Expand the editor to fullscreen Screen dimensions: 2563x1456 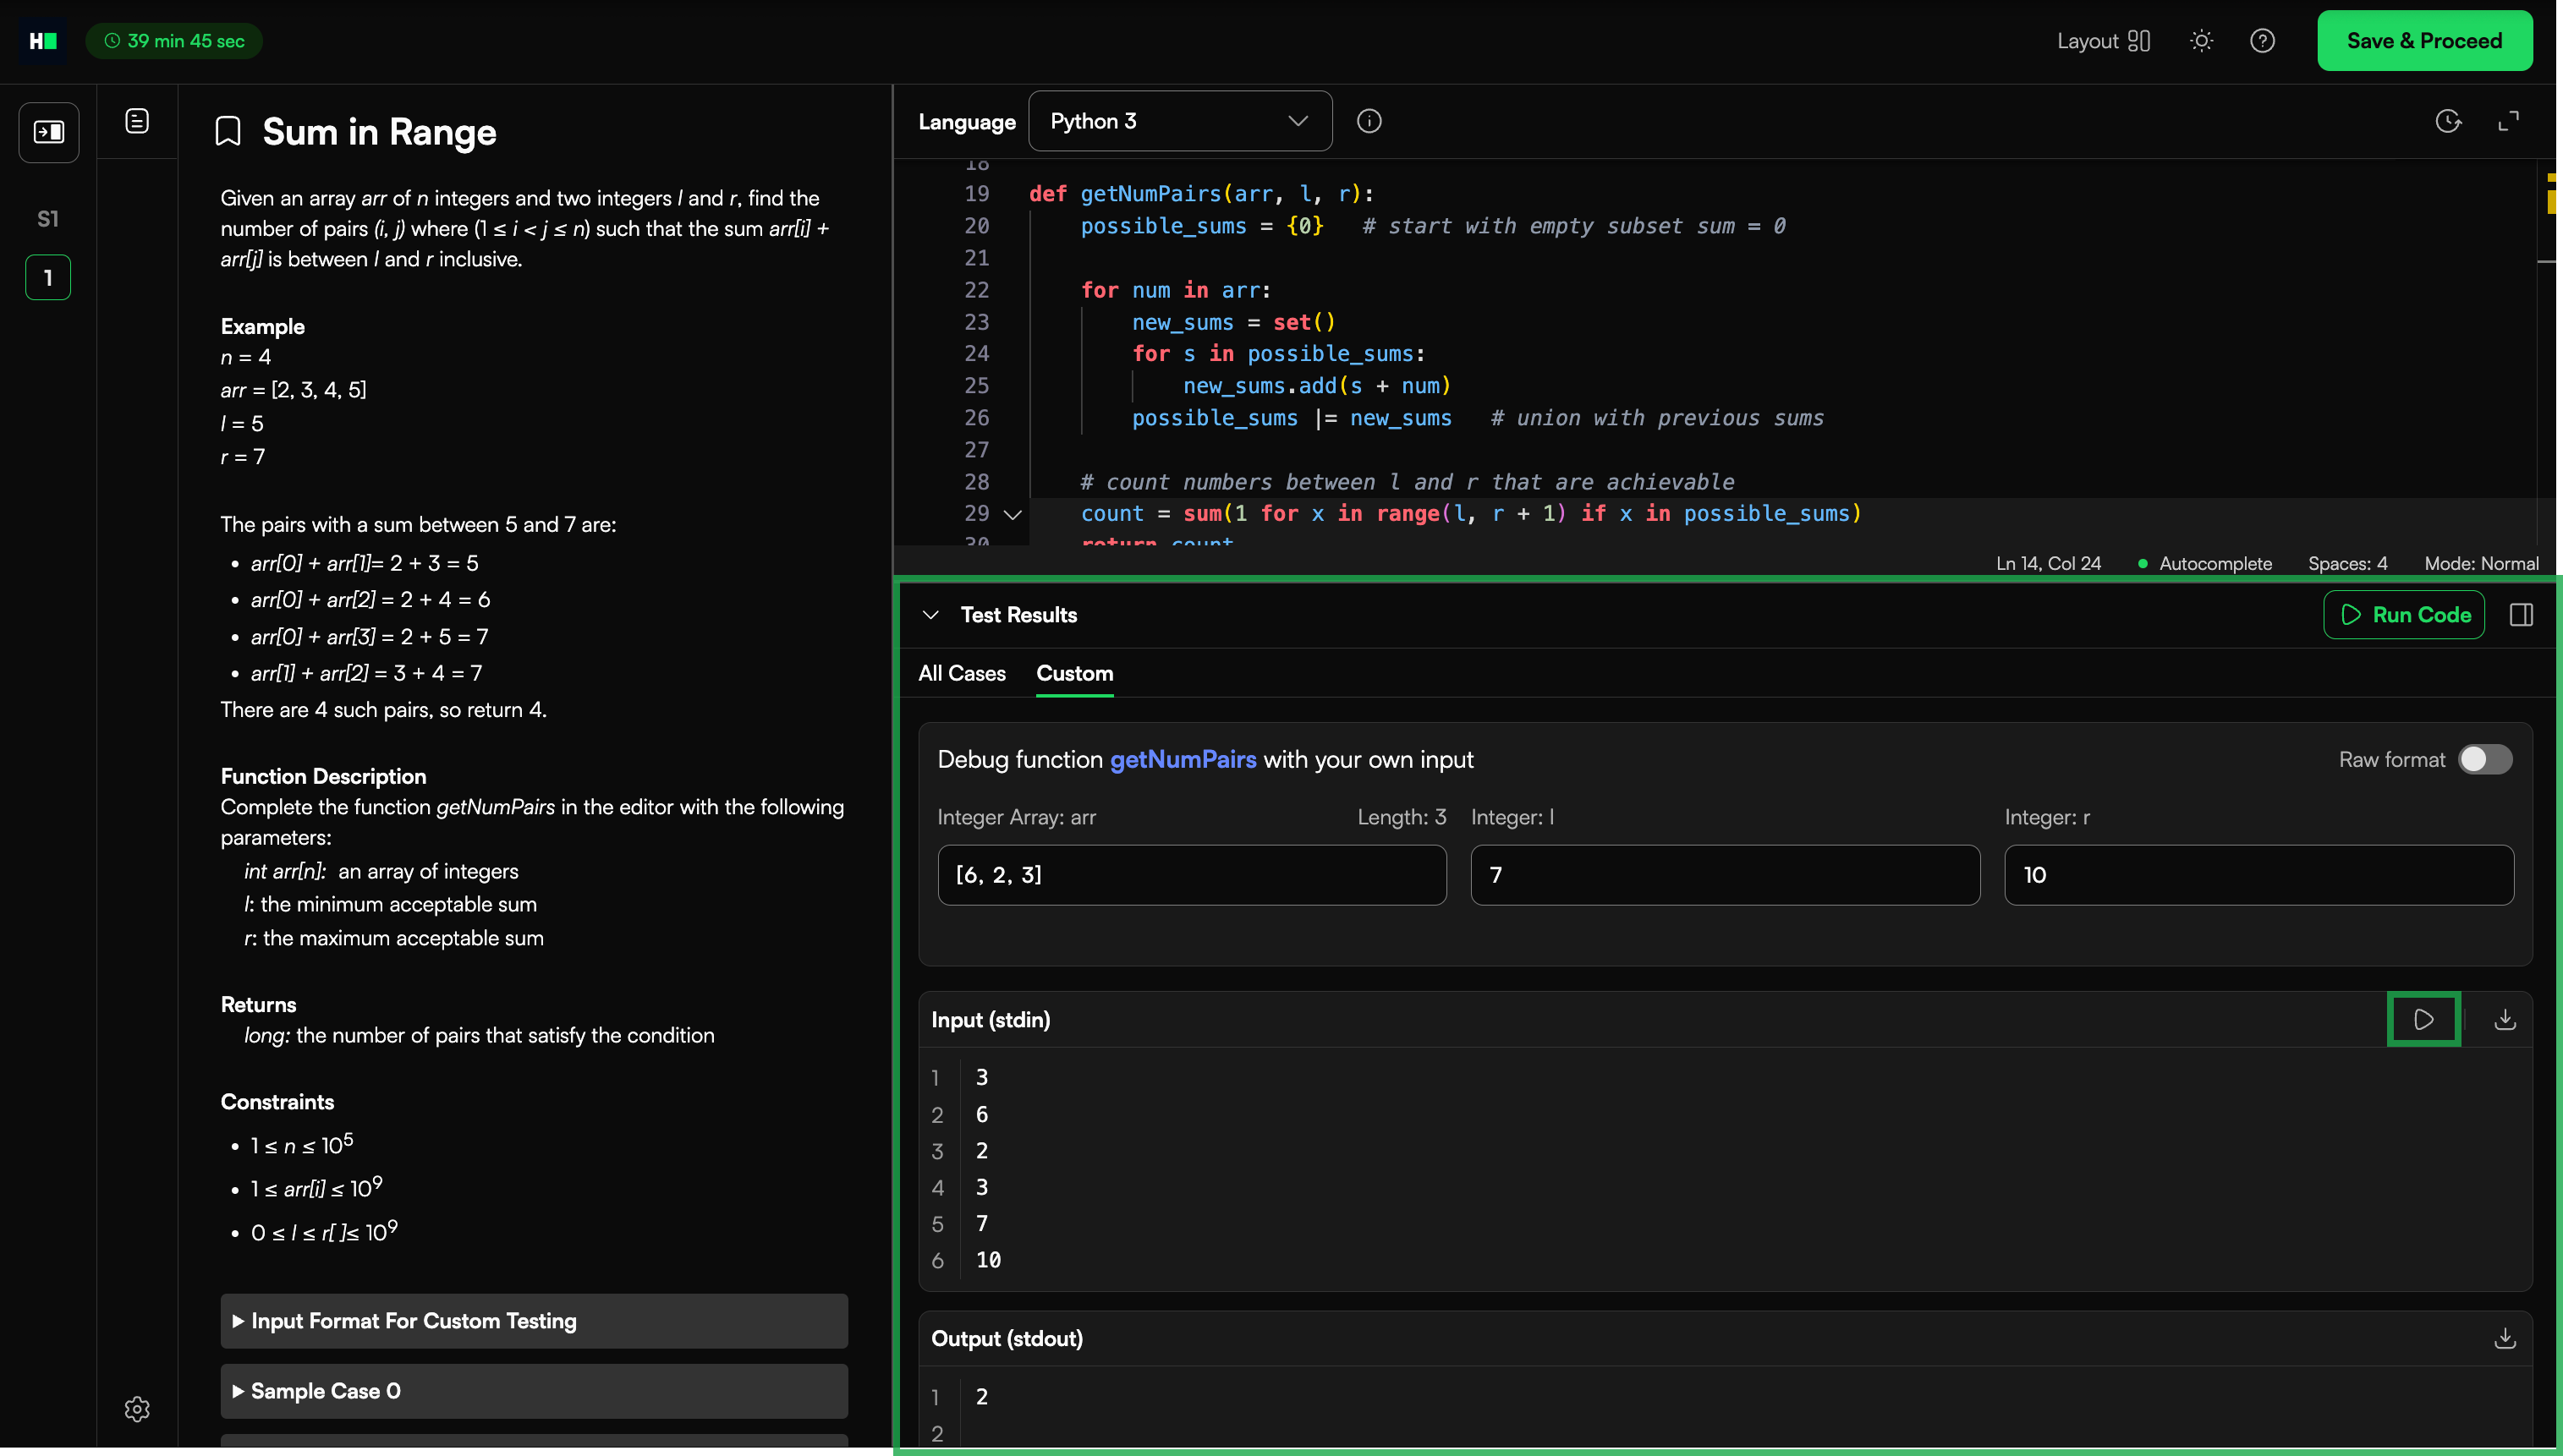click(x=2508, y=121)
